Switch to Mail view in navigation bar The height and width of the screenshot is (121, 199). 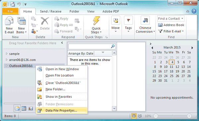tap(17, 108)
